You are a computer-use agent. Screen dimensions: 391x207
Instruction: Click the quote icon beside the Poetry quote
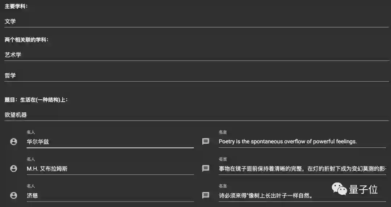206,142
